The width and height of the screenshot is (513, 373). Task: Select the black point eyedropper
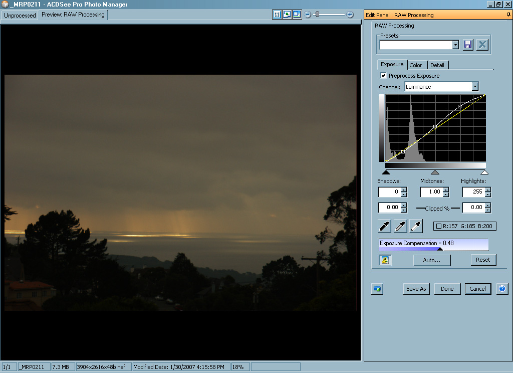click(x=384, y=226)
